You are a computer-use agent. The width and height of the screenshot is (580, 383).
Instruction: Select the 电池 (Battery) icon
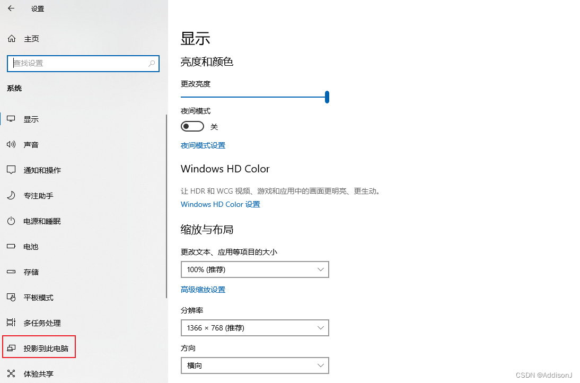click(x=30, y=246)
